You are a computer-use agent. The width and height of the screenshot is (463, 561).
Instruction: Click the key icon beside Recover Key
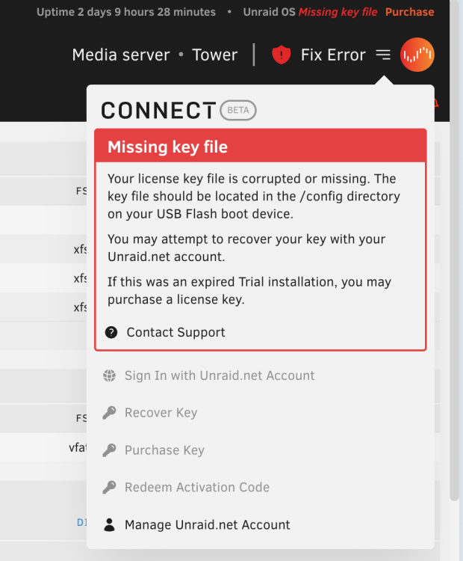(x=109, y=413)
